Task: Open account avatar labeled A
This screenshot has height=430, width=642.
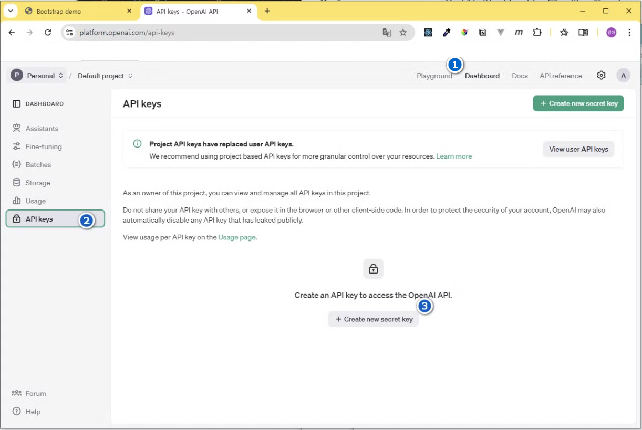Action: coord(623,76)
